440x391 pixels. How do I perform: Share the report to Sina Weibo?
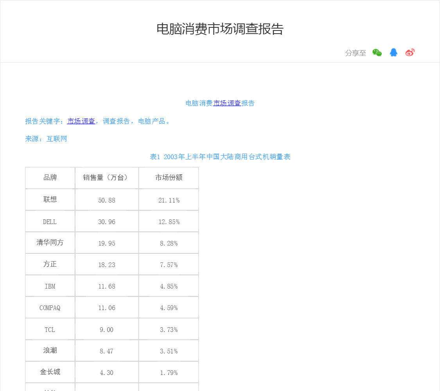[410, 52]
